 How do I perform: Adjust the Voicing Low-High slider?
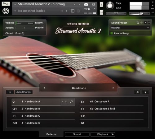pos(24,23)
